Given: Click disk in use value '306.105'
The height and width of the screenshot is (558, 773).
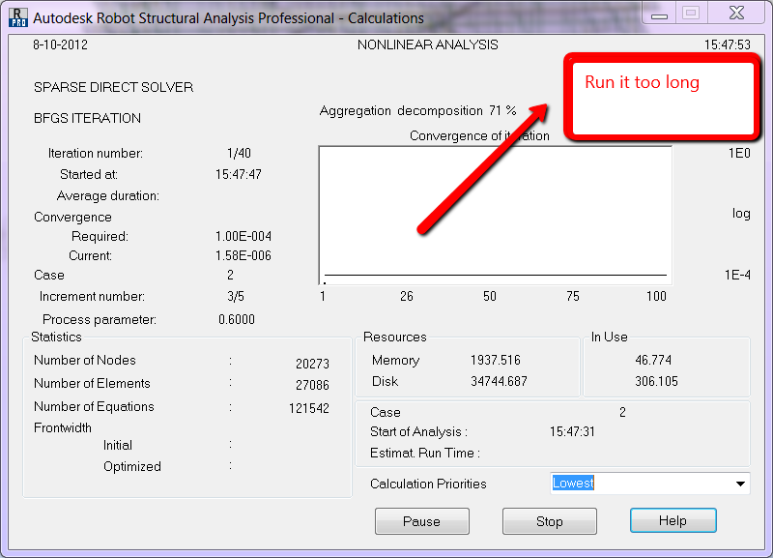Looking at the screenshot, I should coord(656,381).
